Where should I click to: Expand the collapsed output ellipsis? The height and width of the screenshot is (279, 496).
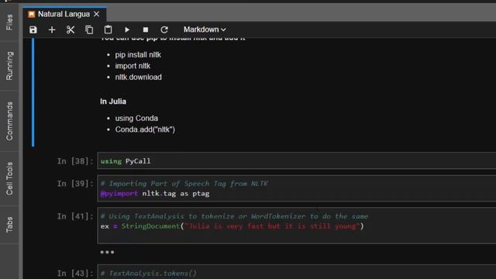(x=107, y=252)
